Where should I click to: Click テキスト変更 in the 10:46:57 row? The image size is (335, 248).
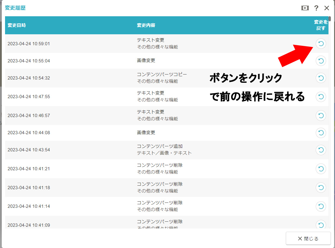[150, 112]
